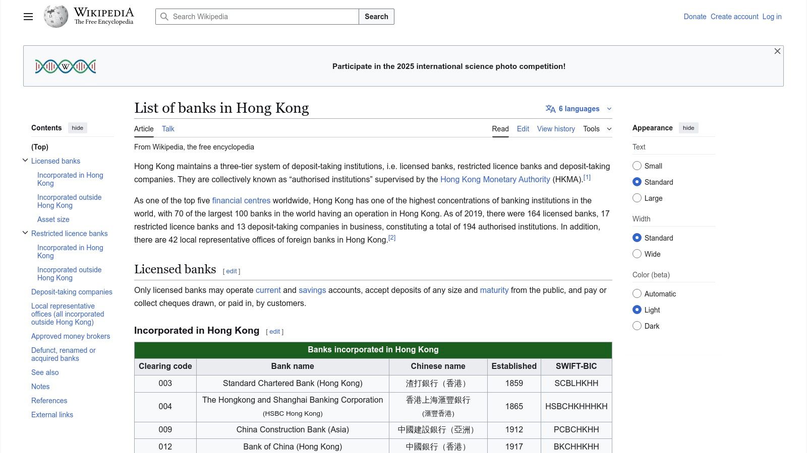Screen dimensions: 807x453
Task: Click the SWIFT-BIC column header
Action: (x=576, y=366)
